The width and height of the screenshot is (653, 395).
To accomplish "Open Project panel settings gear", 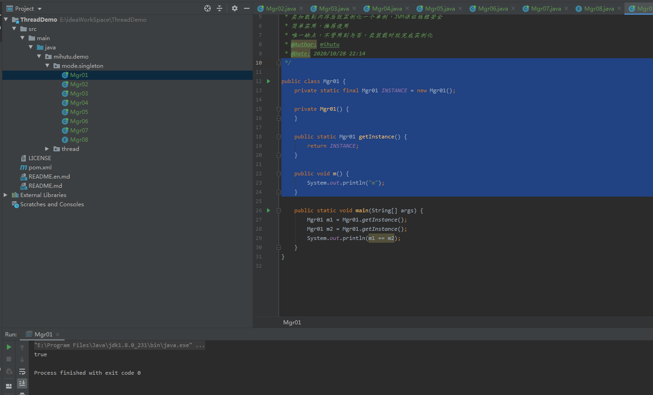I will click(235, 8).
